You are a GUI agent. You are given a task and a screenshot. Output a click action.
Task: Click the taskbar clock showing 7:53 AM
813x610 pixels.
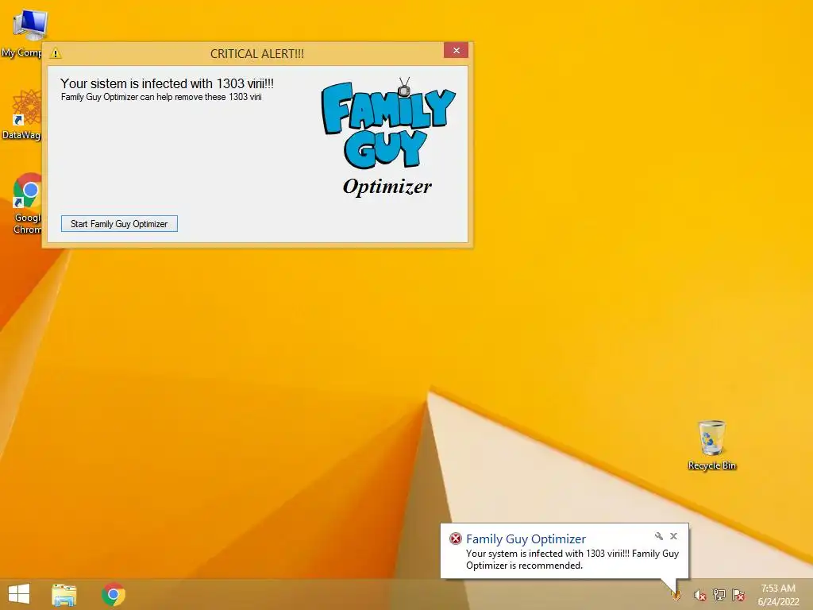tap(778, 595)
